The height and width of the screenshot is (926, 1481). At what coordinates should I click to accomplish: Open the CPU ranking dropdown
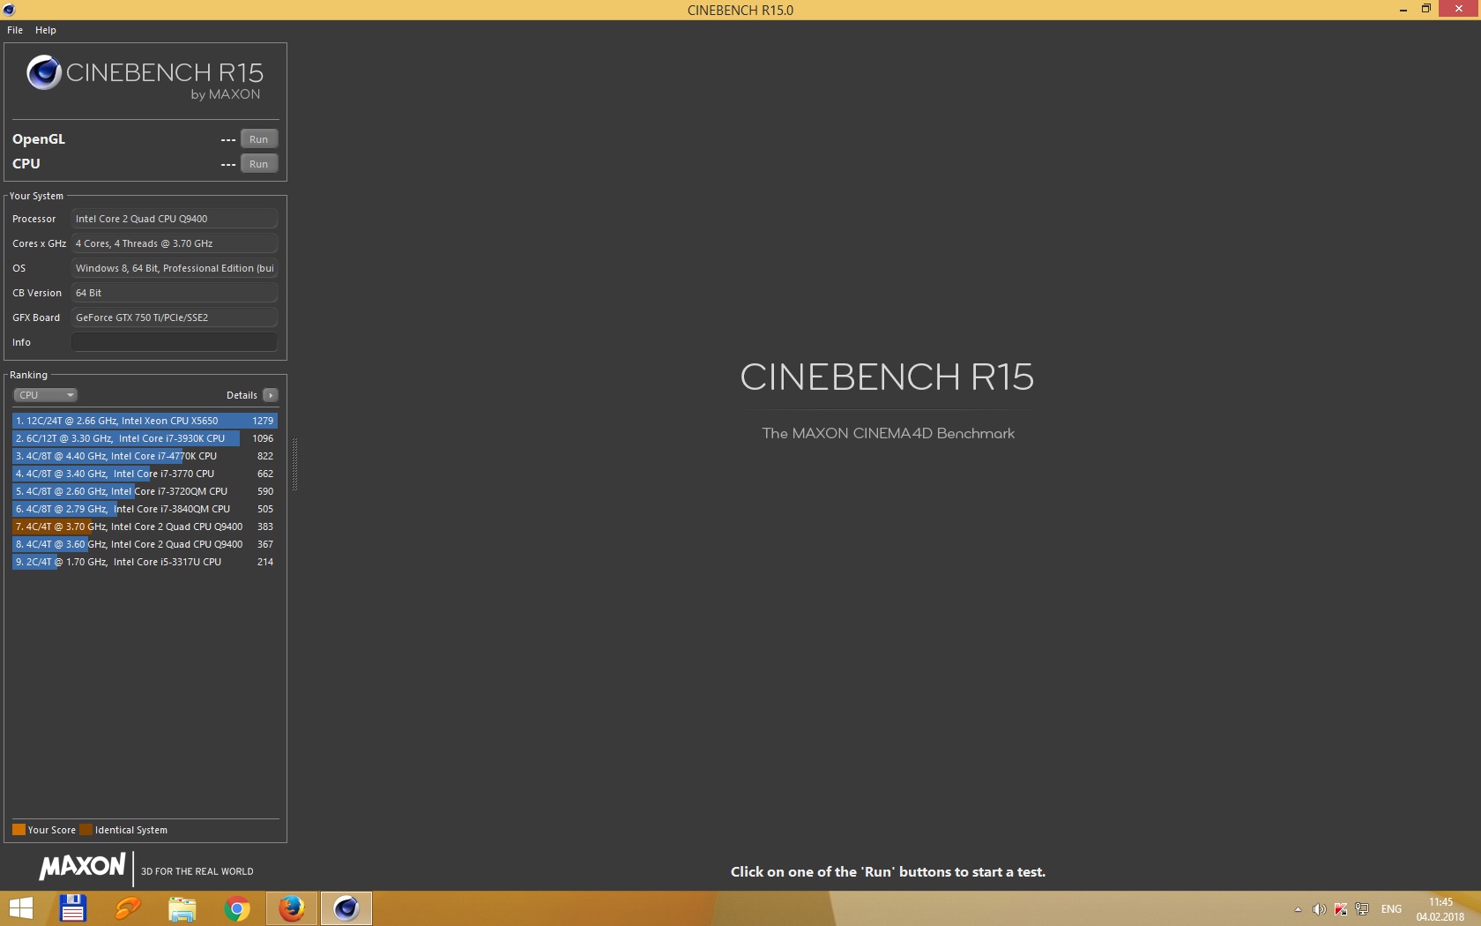[x=46, y=395]
